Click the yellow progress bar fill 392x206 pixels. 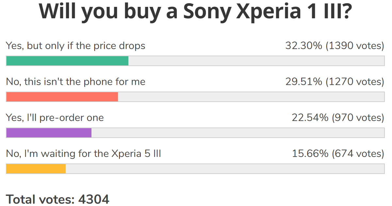click(x=36, y=169)
